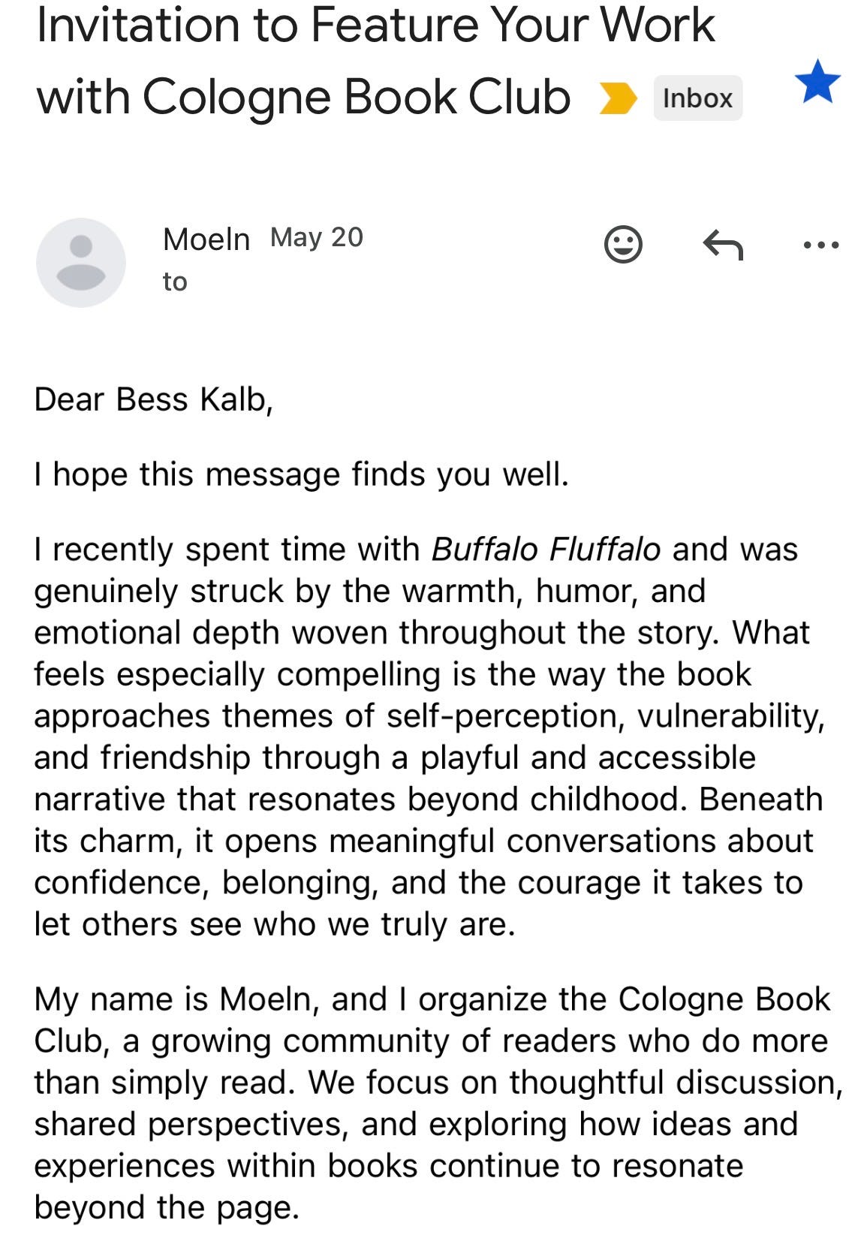Screen dimensions: 867x1247
Task: Toggle the yellow importance marker
Action: point(619,98)
